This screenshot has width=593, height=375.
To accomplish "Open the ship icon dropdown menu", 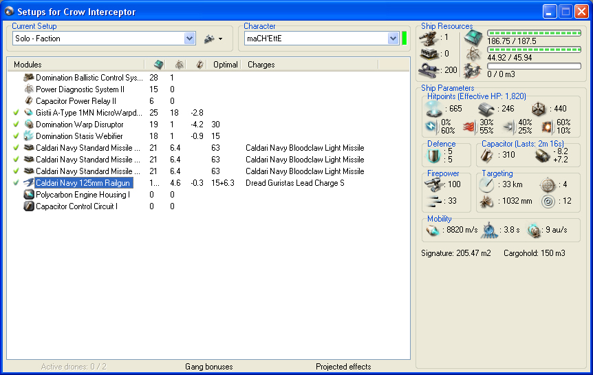I will pos(213,39).
